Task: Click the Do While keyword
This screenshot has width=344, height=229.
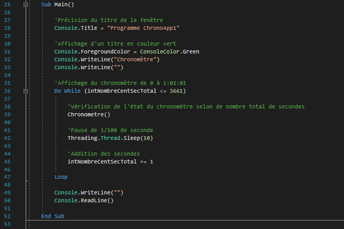Action: (x=68, y=91)
